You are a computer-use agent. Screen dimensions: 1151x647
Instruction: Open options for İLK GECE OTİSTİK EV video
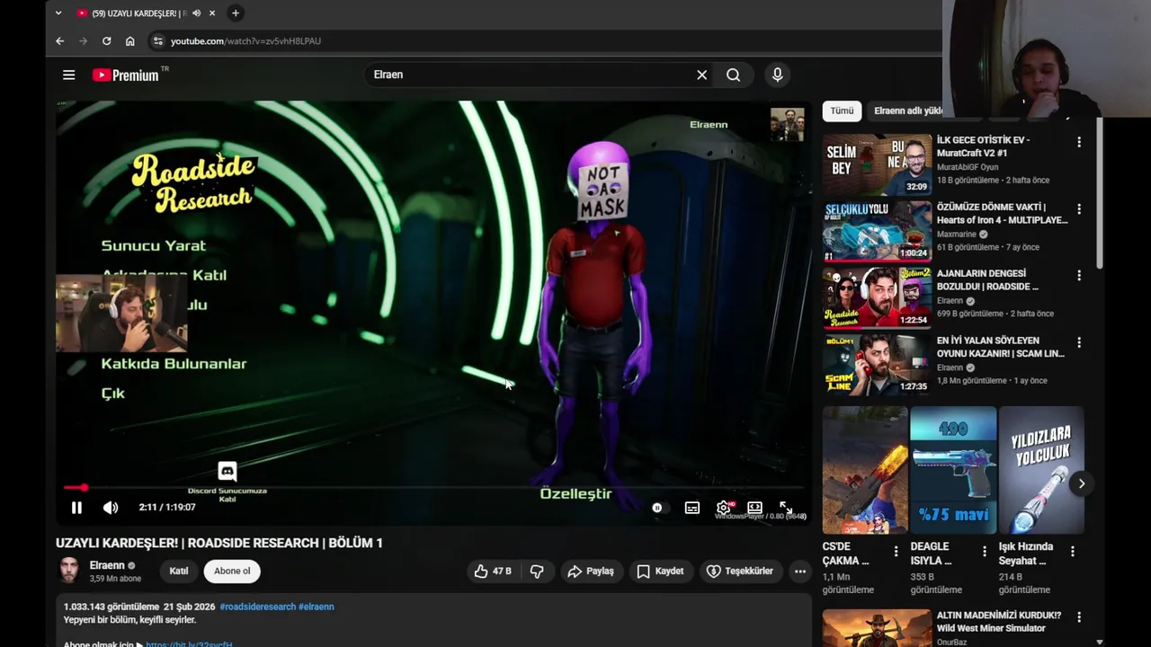click(x=1079, y=142)
